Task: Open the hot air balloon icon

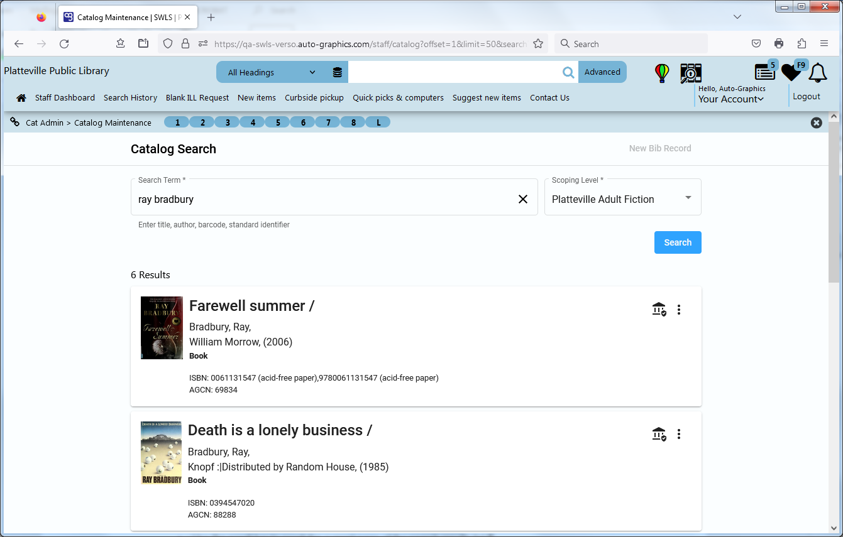Action: coord(662,73)
